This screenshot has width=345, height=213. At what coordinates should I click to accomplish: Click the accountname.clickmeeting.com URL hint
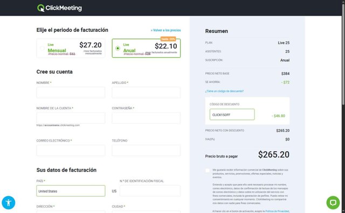pyautogui.click(x=58, y=125)
